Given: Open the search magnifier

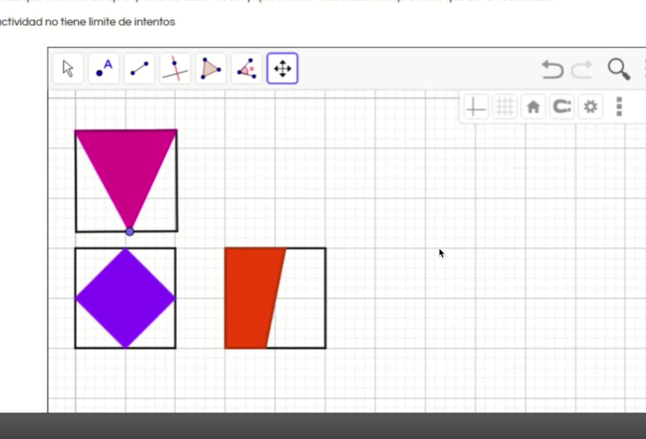Looking at the screenshot, I should coord(619,69).
